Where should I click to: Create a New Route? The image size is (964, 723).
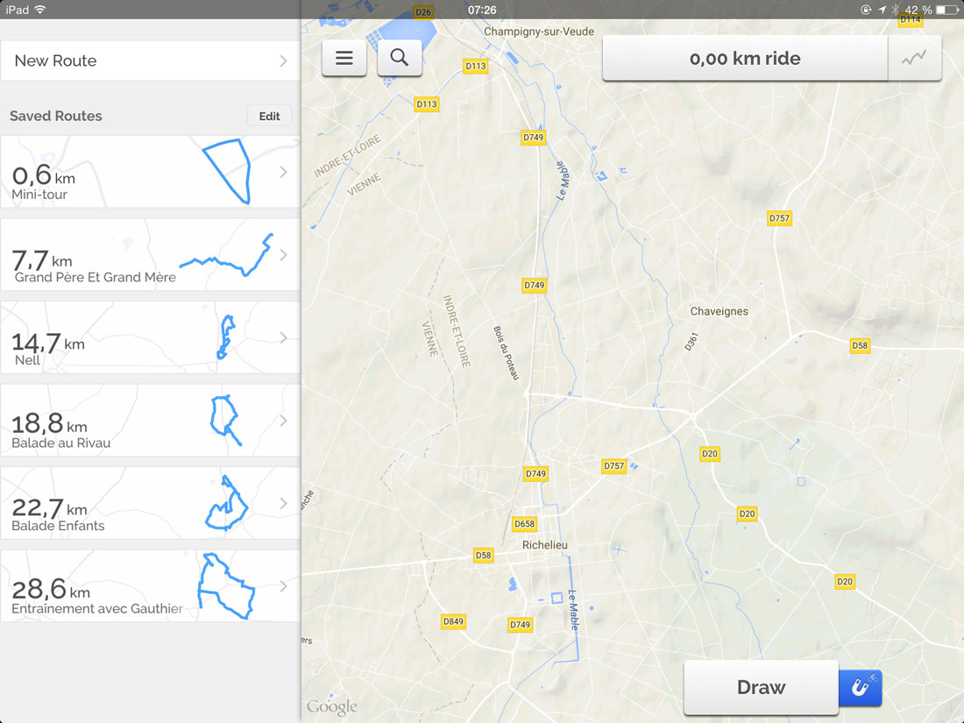click(151, 60)
